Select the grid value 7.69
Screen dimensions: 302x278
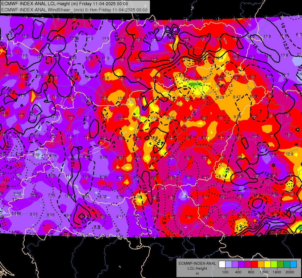pos(275,194)
